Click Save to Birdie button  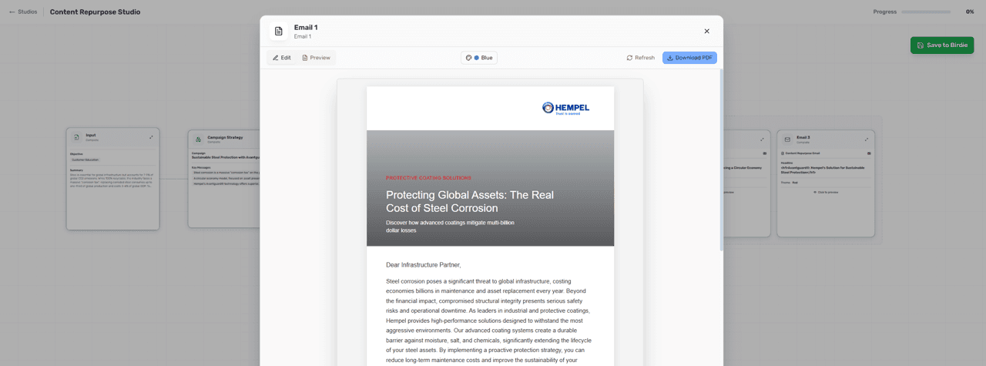click(x=942, y=45)
